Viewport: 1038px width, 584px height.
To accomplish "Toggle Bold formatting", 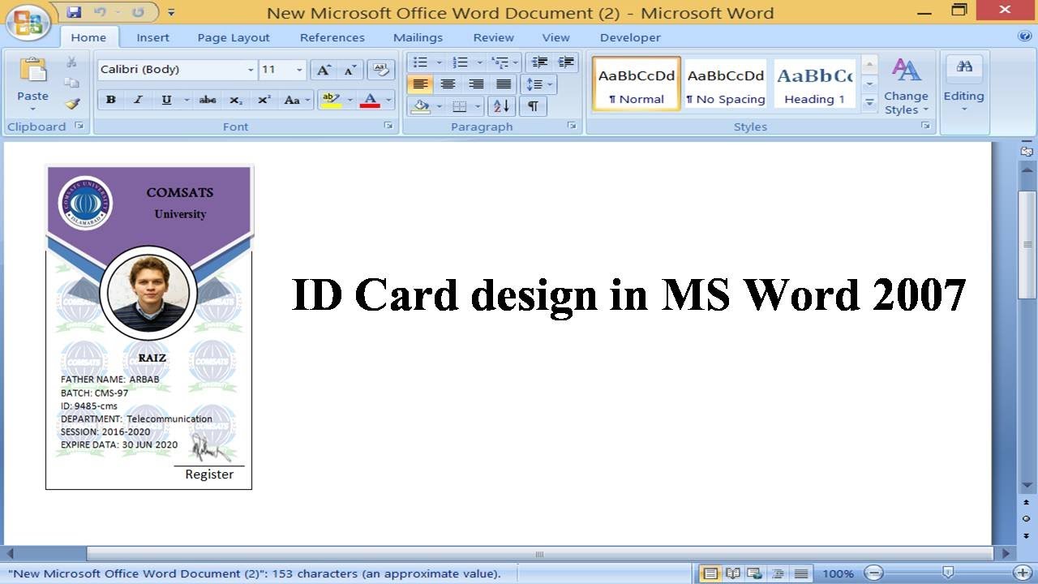I will (111, 100).
